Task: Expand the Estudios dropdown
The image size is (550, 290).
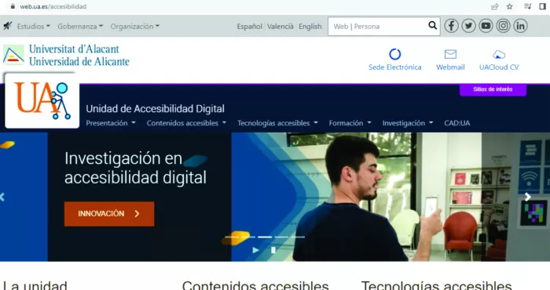Action: [x=34, y=26]
